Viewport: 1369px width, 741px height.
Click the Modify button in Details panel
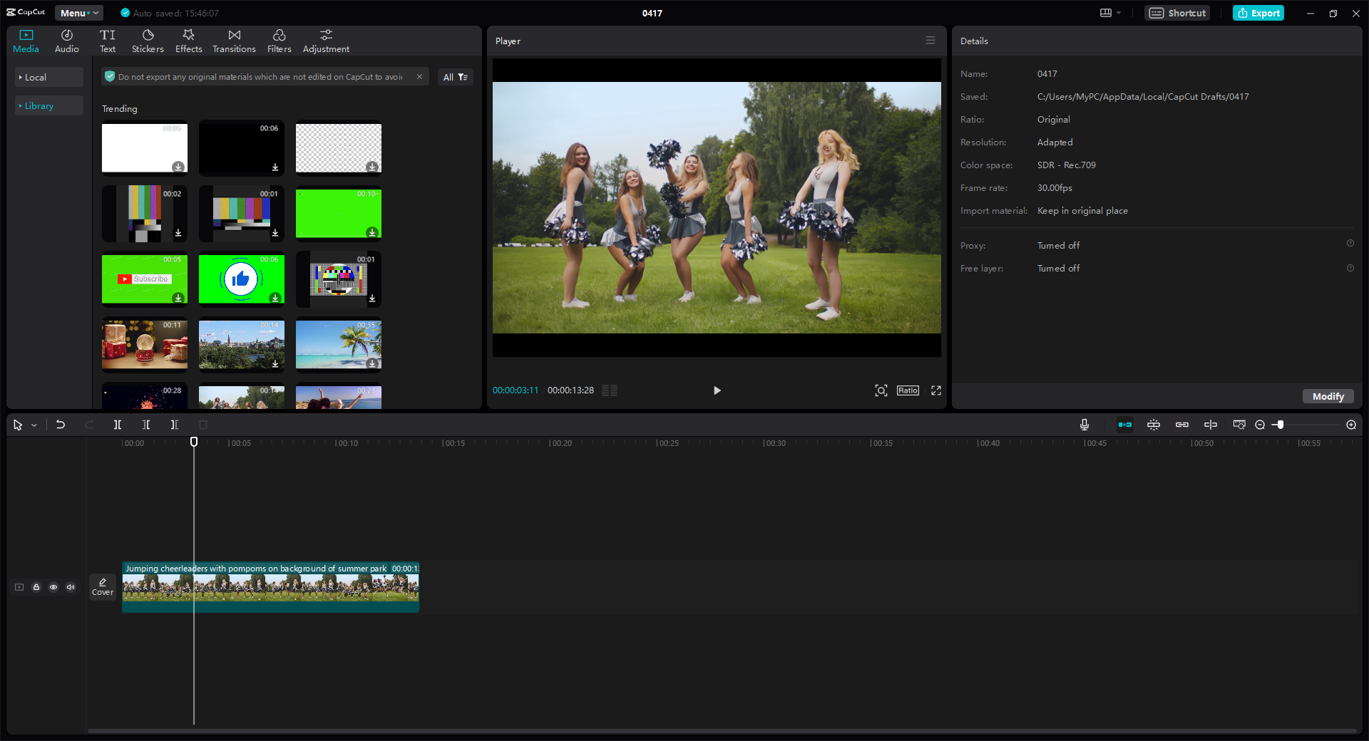1327,396
